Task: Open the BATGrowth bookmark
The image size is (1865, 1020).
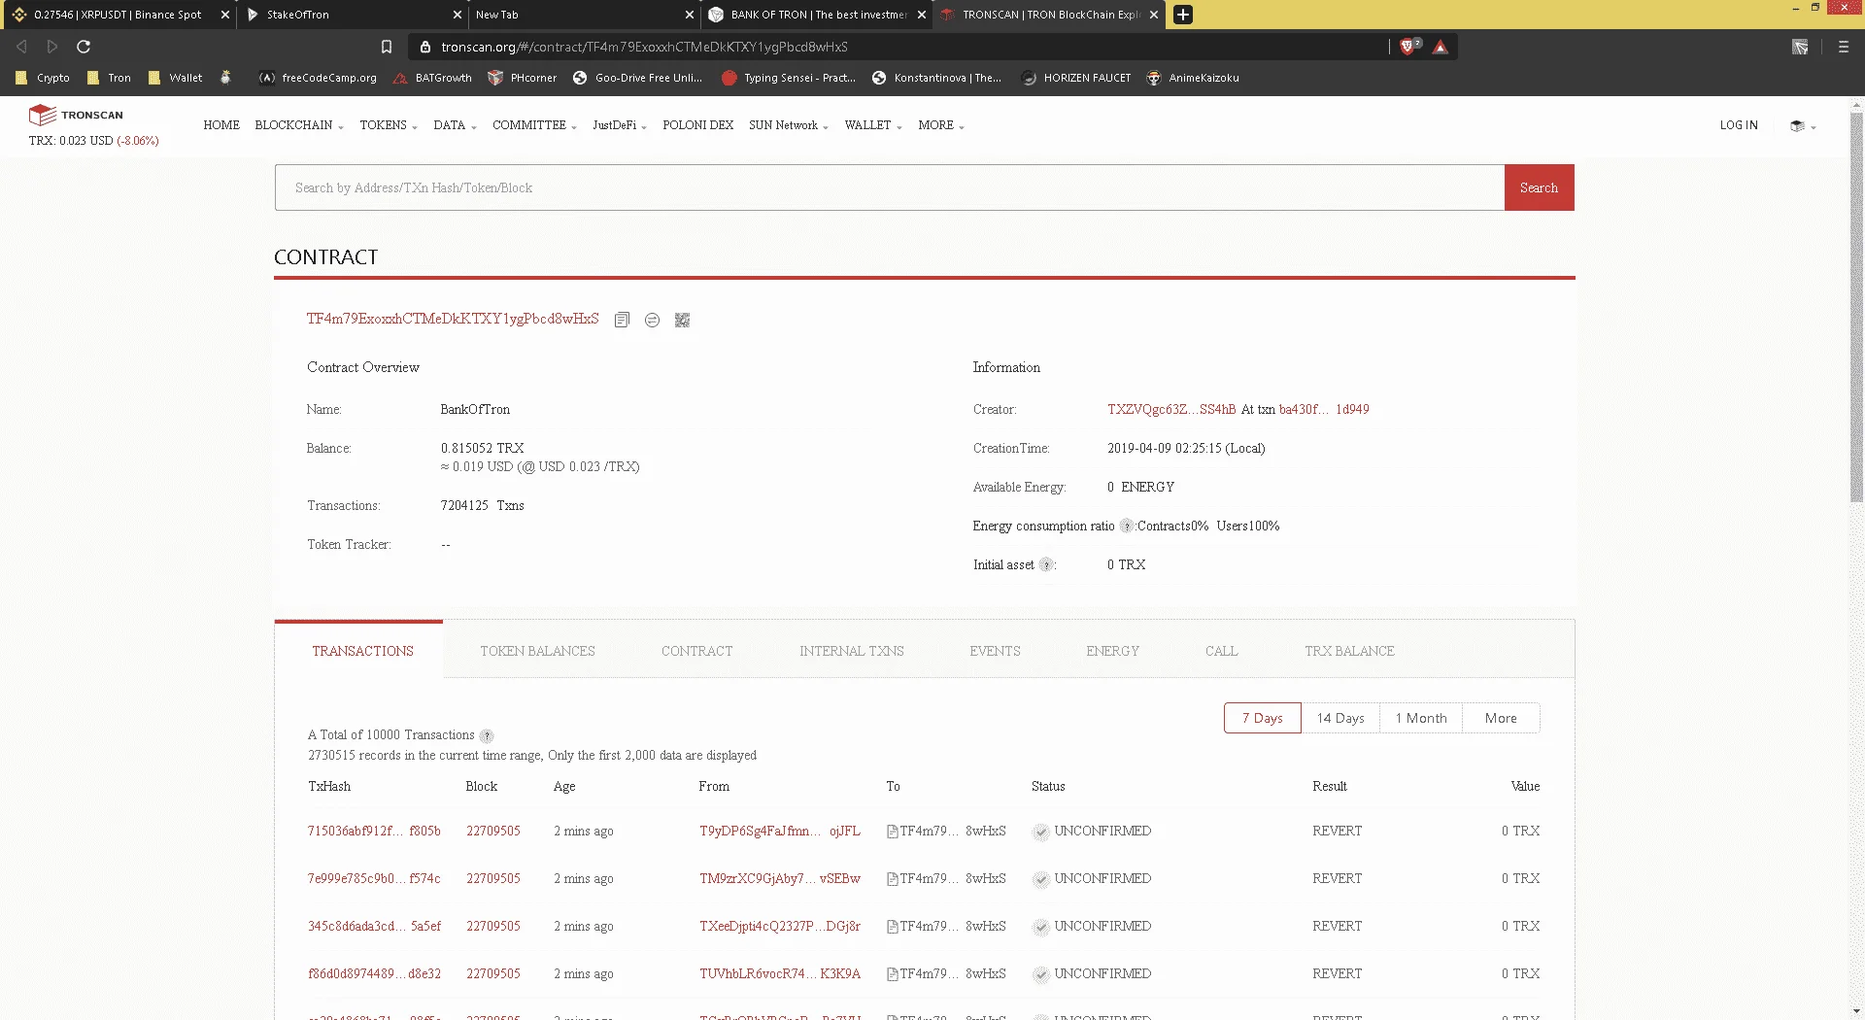Action: [432, 78]
